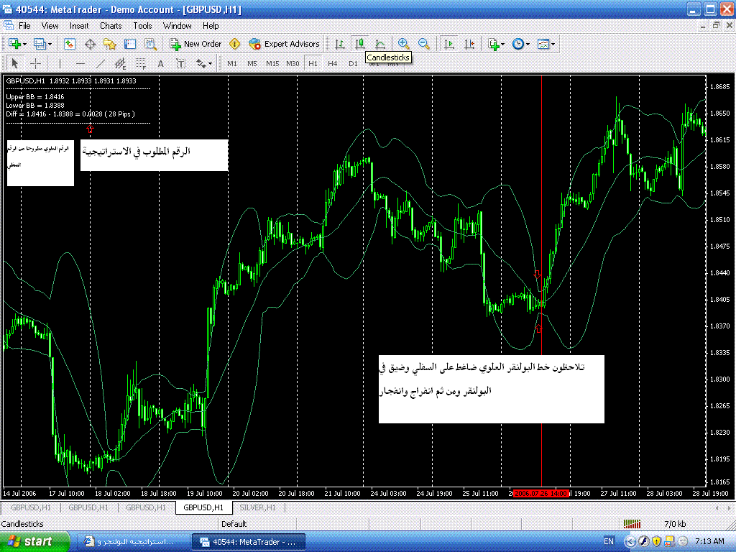Viewport: 736px width, 552px height.
Task: Select the Trendline tool
Action: 101,63
